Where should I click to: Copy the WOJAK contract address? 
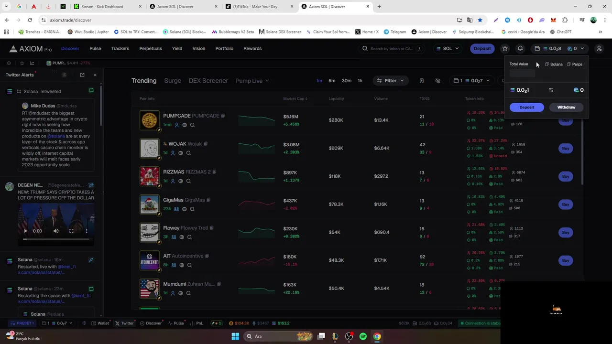coord(206,144)
